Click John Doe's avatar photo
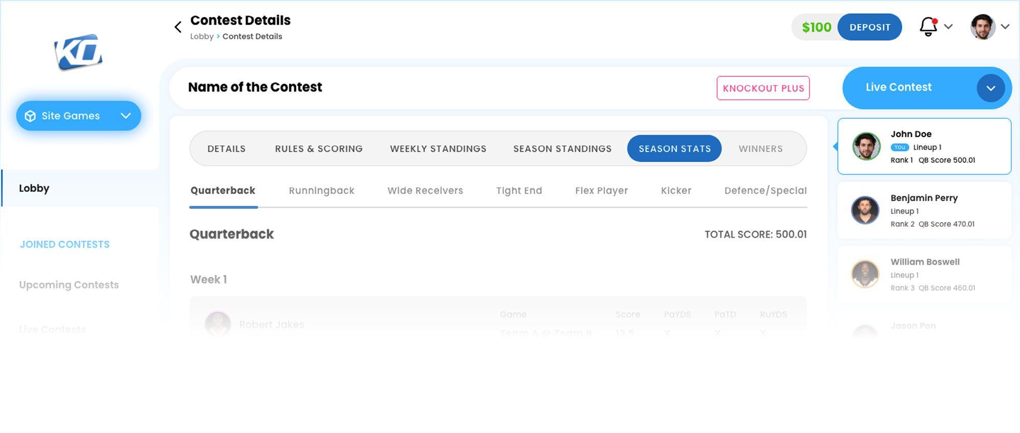 (866, 146)
